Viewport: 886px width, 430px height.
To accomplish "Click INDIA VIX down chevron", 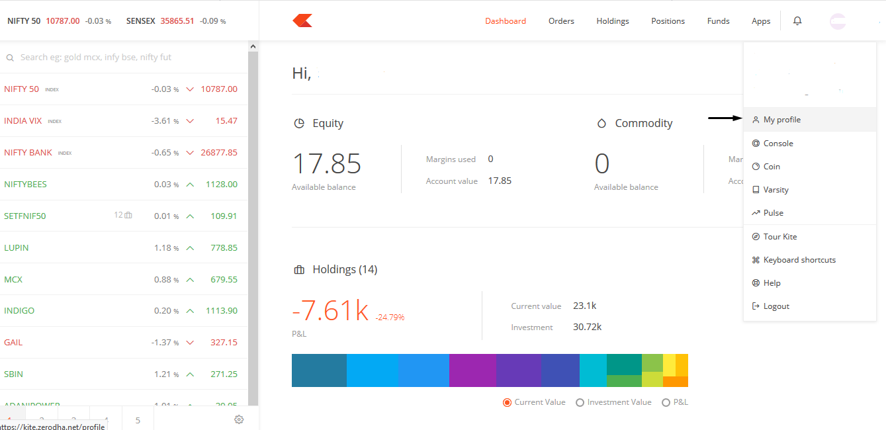I will click(190, 121).
